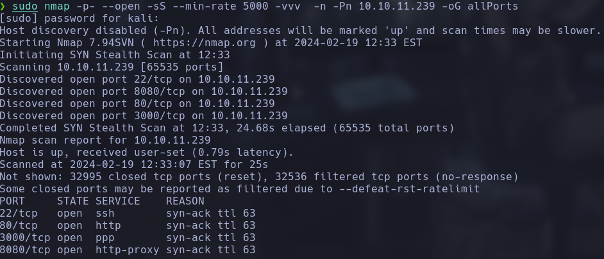Screen dimensions: 604x259
Task: Click the terminal prompt arrow symbol
Action: click(3, 6)
